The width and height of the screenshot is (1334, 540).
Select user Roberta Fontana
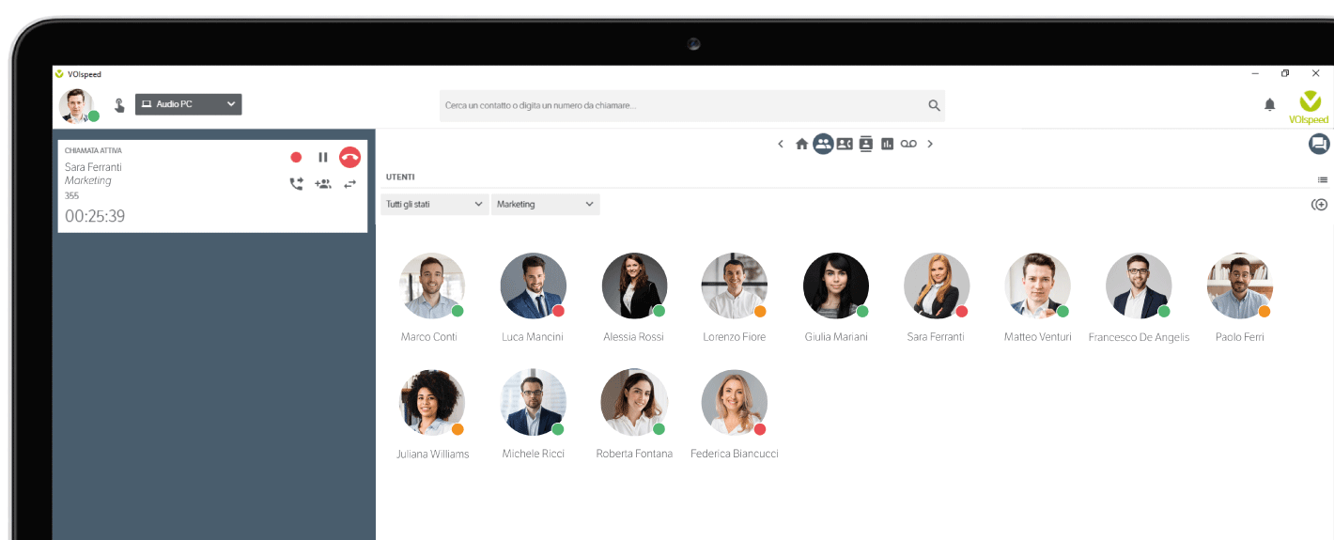pyautogui.click(x=634, y=402)
